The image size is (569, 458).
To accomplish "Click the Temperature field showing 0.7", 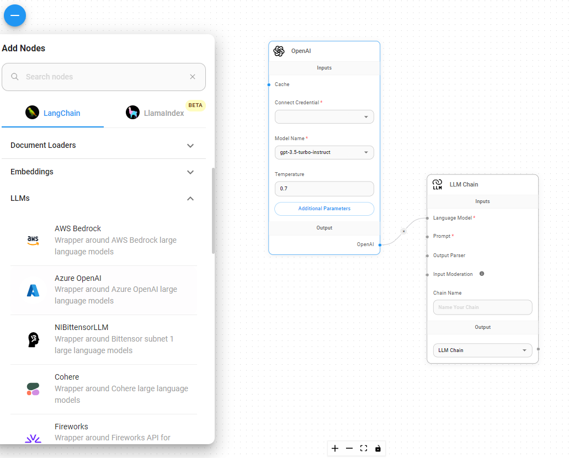I will [x=325, y=189].
